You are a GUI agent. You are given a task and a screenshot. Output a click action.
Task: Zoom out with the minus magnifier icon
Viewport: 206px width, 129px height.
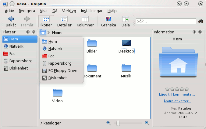point(108,123)
